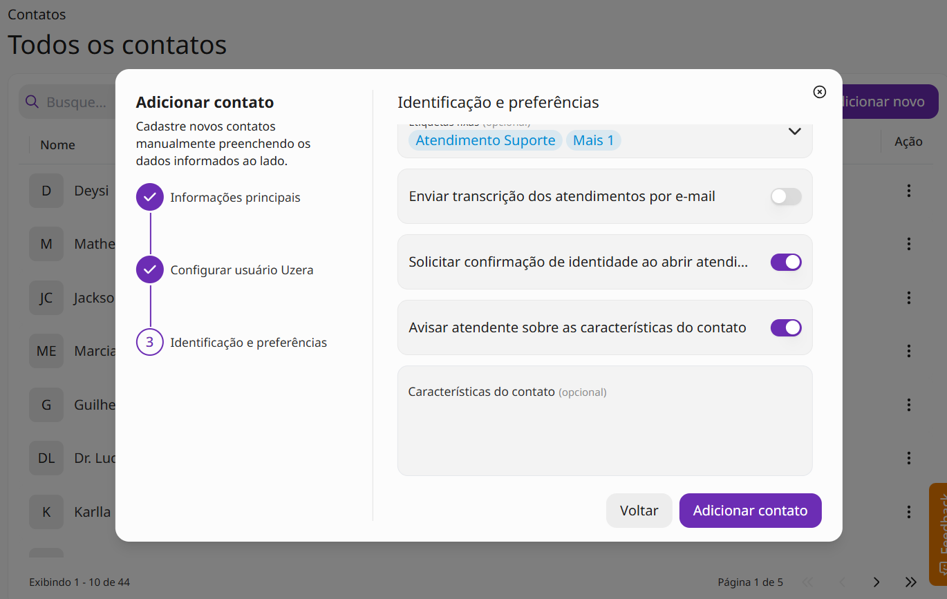
Task: Click the first page double arrow
Action: [807, 582]
